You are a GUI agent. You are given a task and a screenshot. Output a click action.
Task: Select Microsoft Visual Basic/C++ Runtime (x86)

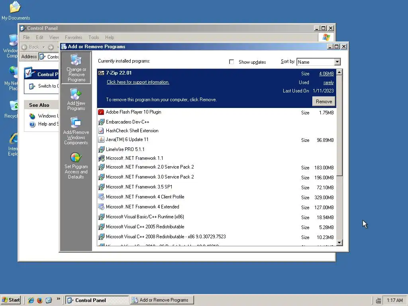[x=216, y=217]
